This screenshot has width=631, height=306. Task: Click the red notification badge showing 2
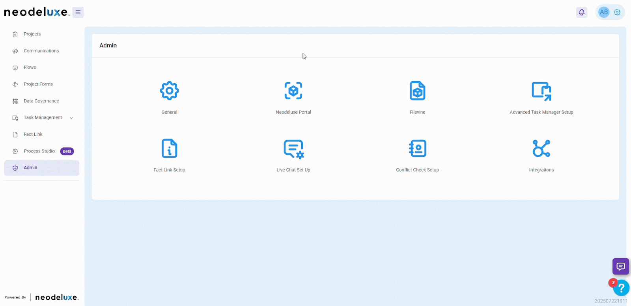(613, 283)
